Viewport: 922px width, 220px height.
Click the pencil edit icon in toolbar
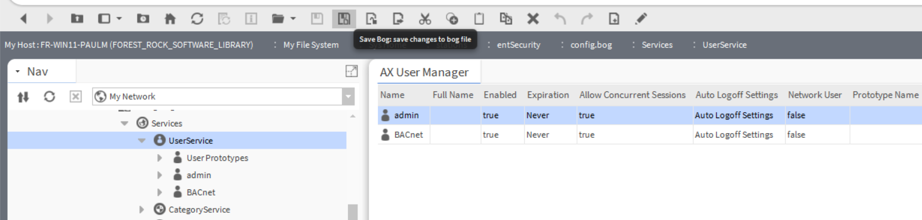coord(641,19)
